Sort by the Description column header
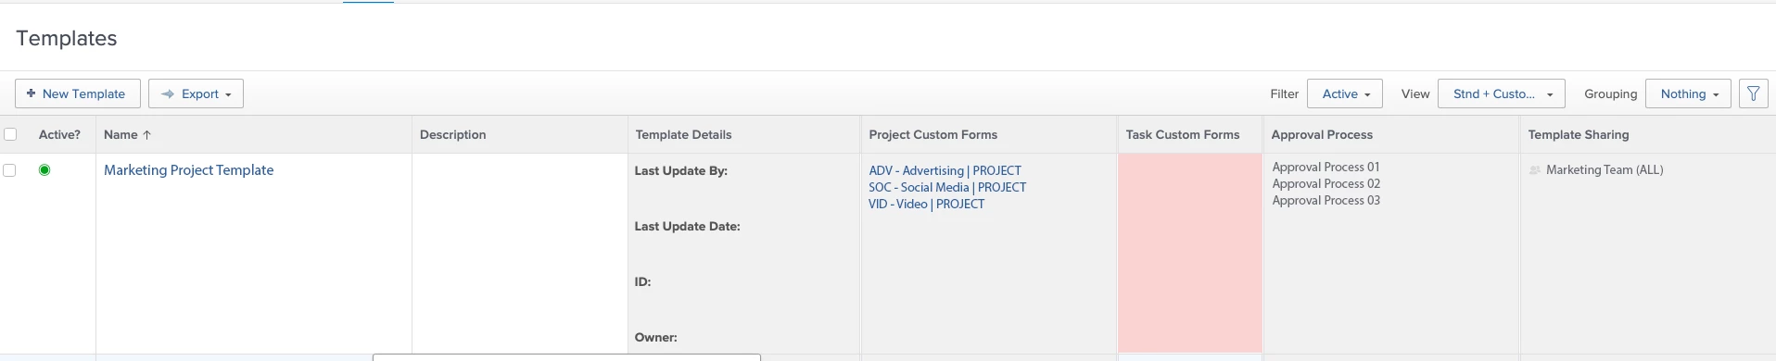 coord(452,134)
